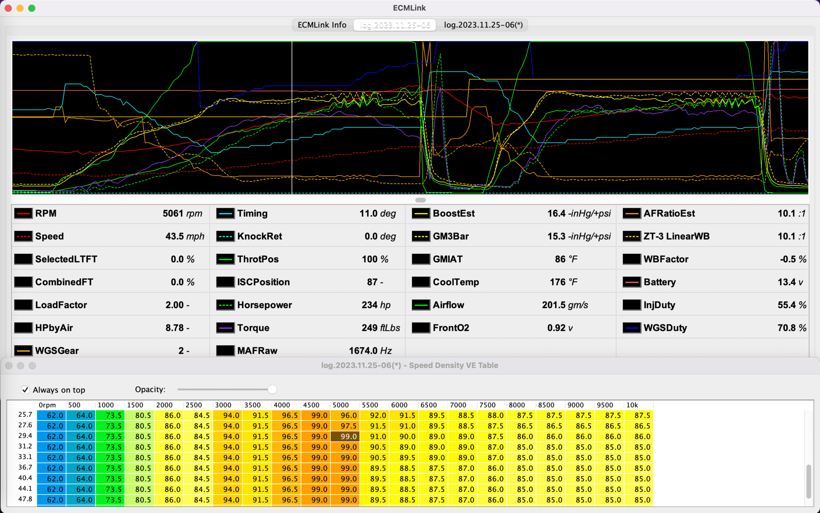This screenshot has height=513, width=820.
Task: Click the 36.7 row header
Action: pyautogui.click(x=25, y=468)
